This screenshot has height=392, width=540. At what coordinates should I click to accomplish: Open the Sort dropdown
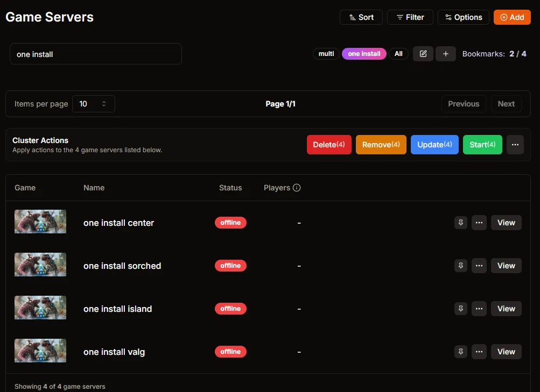point(361,17)
